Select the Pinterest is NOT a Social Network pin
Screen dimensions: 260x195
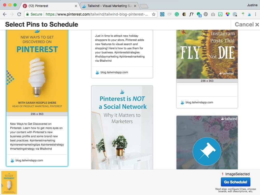tap(122, 127)
